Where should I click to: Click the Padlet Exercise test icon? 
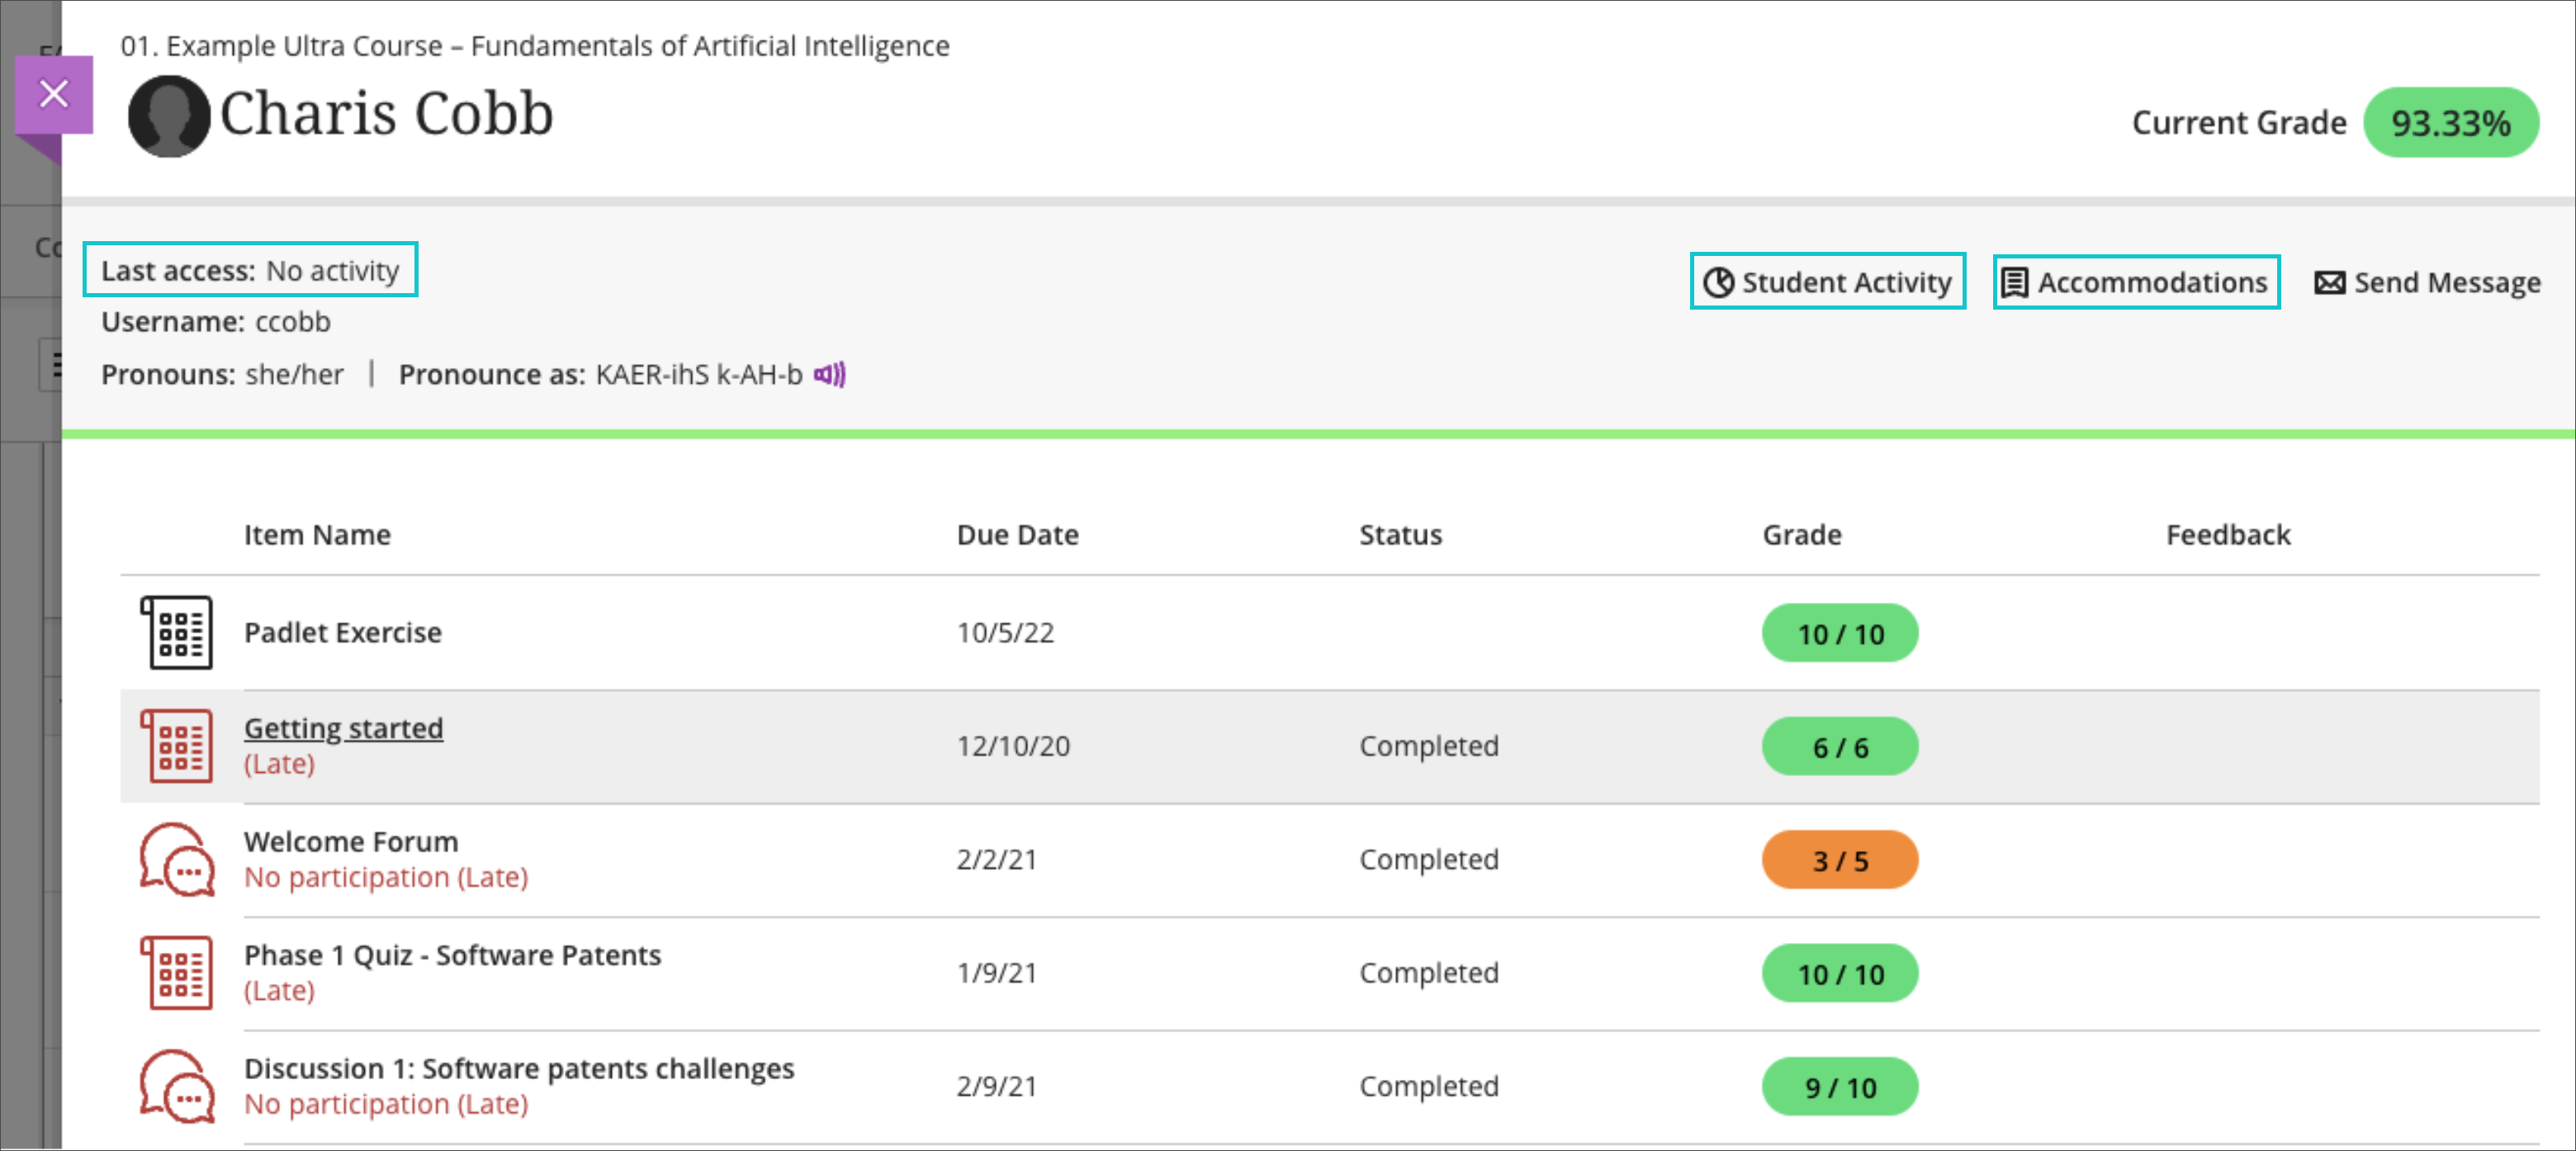click(x=176, y=633)
